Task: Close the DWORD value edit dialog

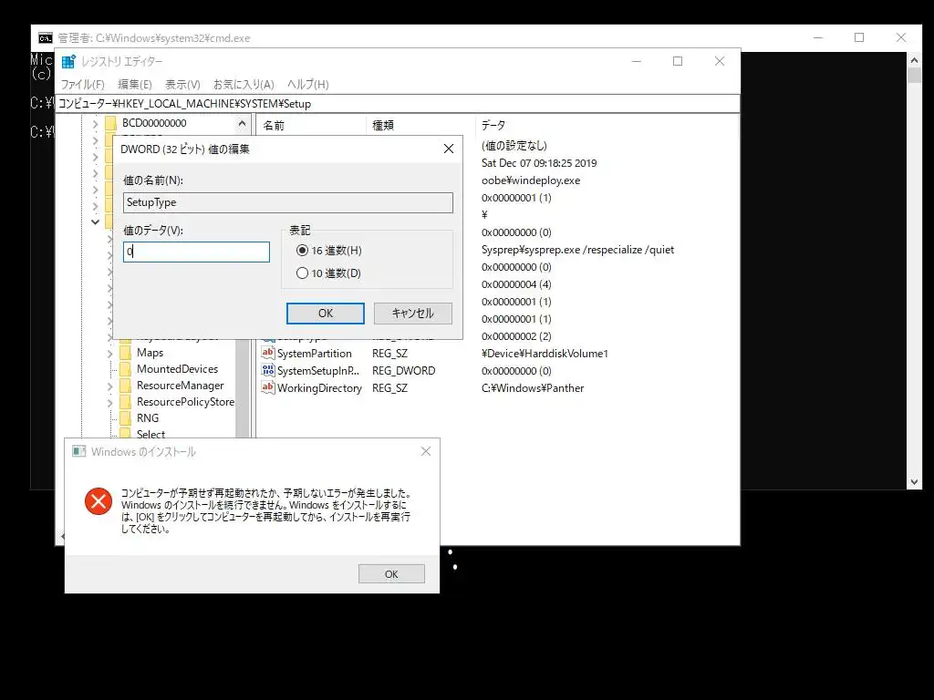Action: point(449,149)
